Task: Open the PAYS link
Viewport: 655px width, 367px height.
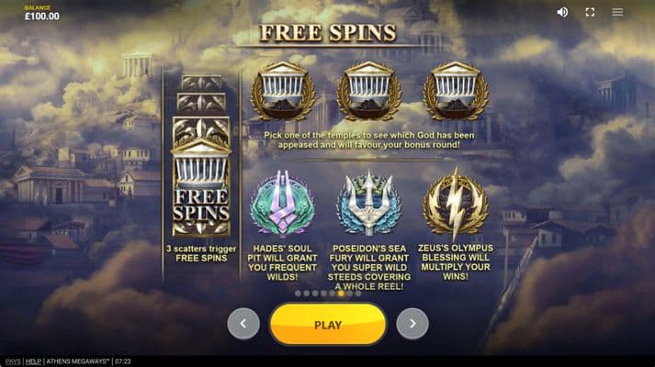Action: point(13,361)
